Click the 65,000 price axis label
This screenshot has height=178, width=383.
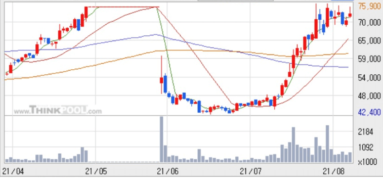(x=369, y=41)
